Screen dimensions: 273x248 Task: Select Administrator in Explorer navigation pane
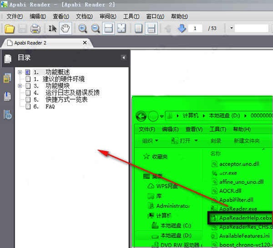coord(169,206)
